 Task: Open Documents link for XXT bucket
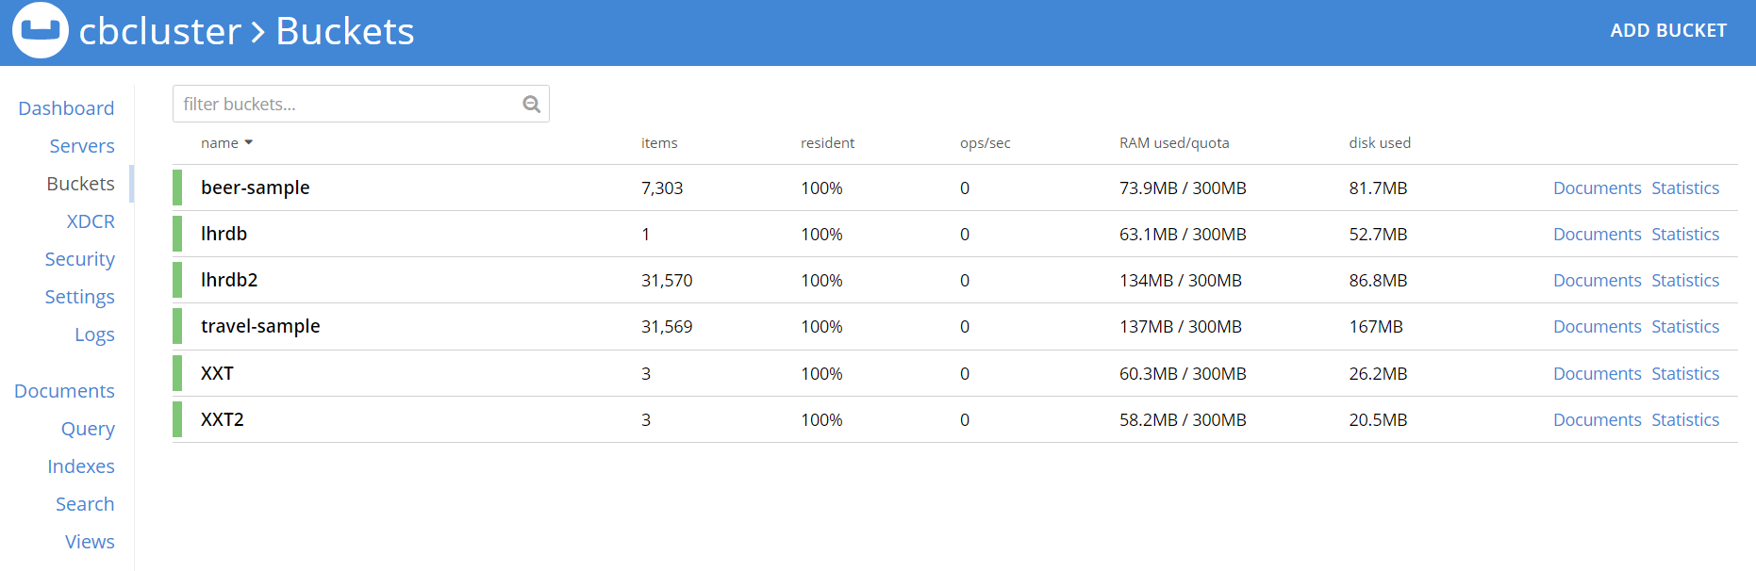click(x=1597, y=373)
